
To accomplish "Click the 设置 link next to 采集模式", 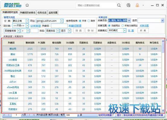I will point(131,31).
